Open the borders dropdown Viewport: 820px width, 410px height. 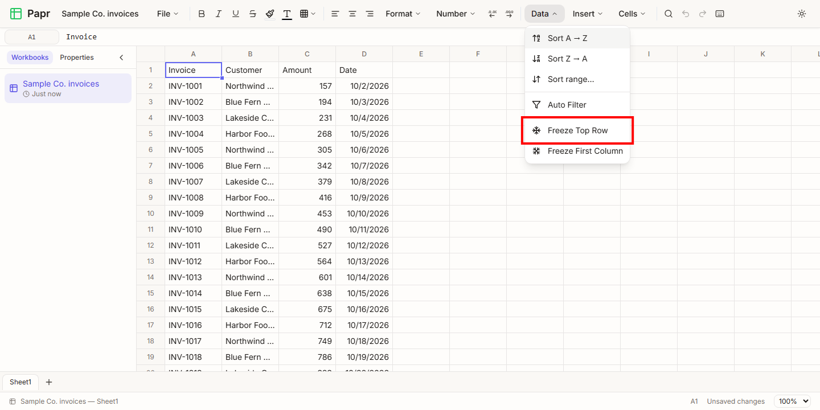307,14
